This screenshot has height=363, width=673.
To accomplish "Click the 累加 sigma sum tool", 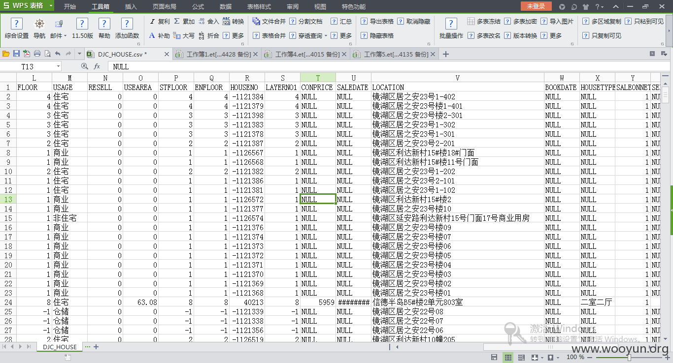I will 184,22.
